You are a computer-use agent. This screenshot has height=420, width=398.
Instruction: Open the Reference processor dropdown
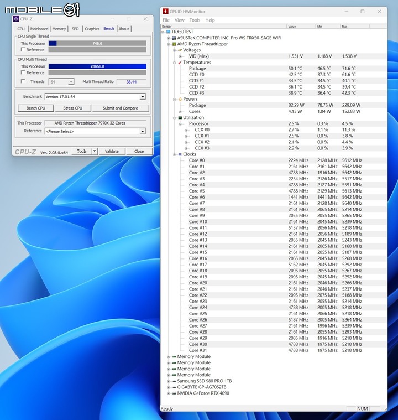tap(143, 131)
